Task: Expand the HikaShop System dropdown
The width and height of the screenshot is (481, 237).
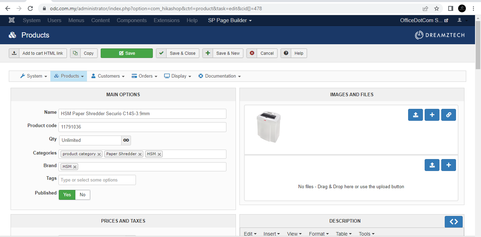Action: 33,76
